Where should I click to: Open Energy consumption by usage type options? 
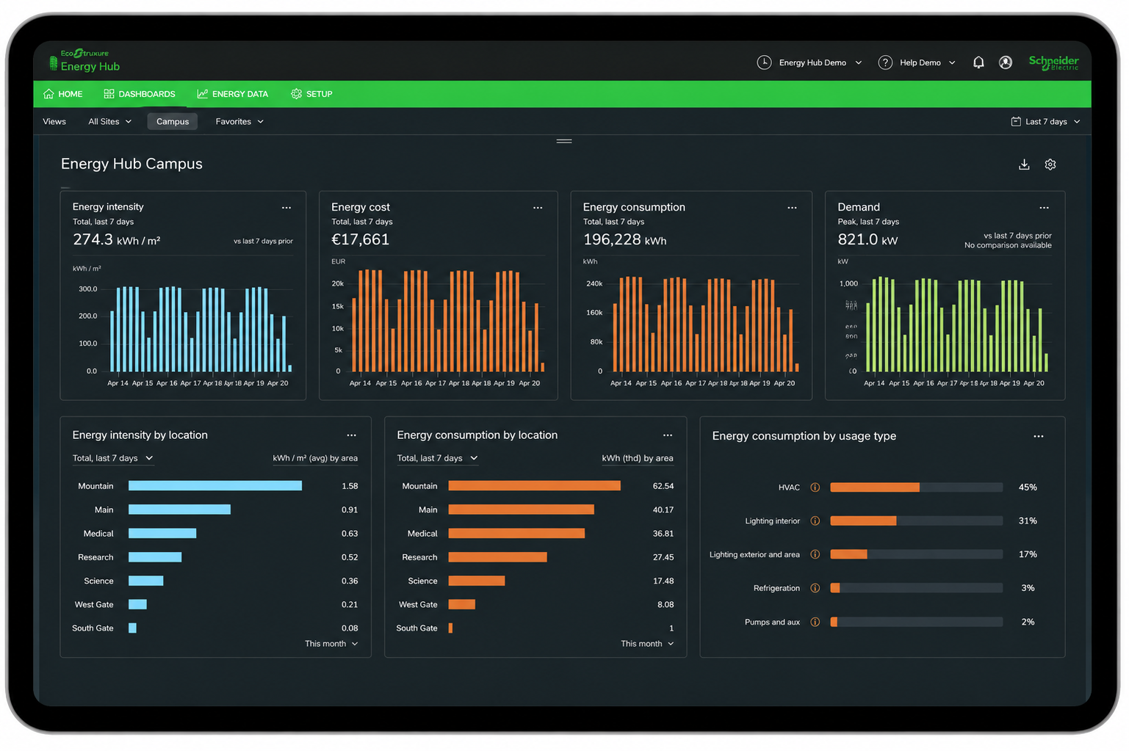(x=1039, y=436)
